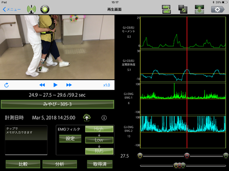Image resolution: width=229 pixels, height=171 pixels.
Task: Select the left range start slider handle
Action: coord(140,156)
